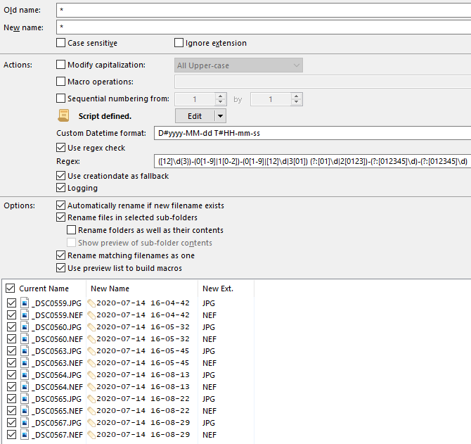The width and height of the screenshot is (471, 444).
Task: Click inside the Regex pattern field
Action: 312,161
